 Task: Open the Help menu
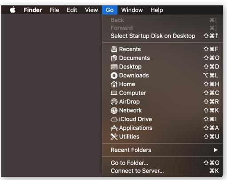click(157, 10)
